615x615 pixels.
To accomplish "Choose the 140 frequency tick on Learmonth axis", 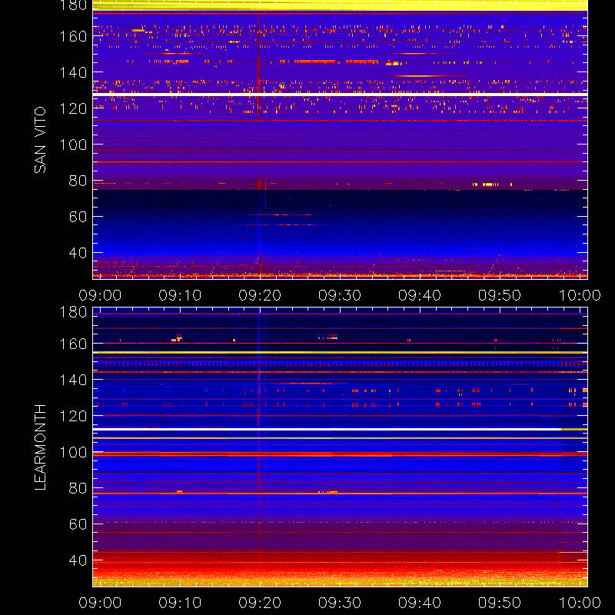I will click(x=73, y=380).
